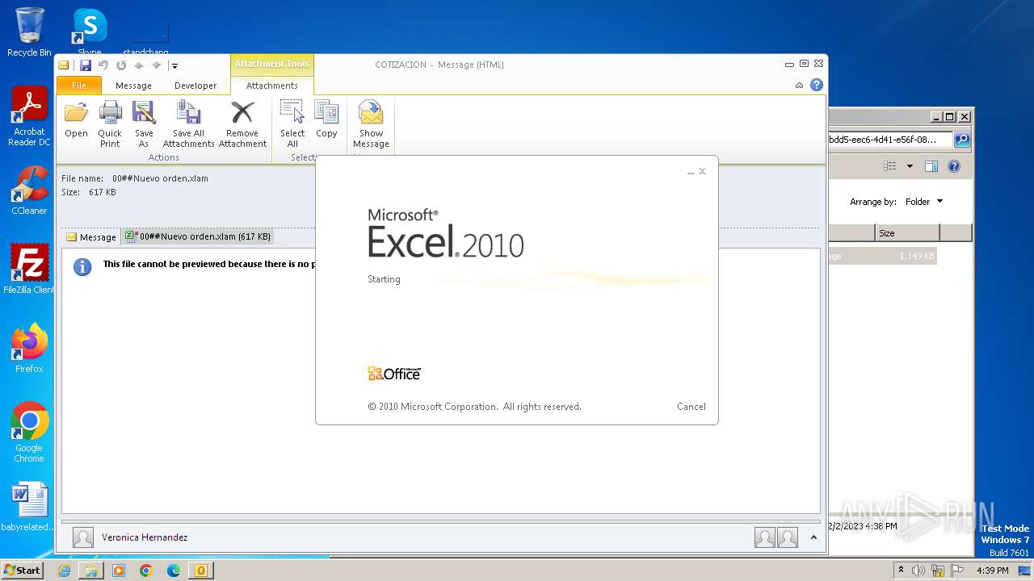Screen dimensions: 1034x581
Task: Select the babyrelated Word document on the desktop
Action: pos(29,507)
